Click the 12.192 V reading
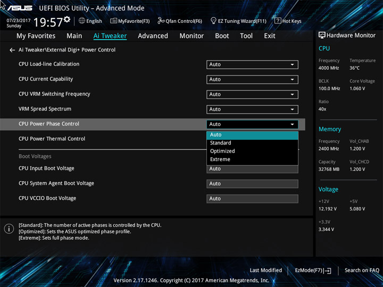This screenshot has width=383, height=287. click(328, 209)
